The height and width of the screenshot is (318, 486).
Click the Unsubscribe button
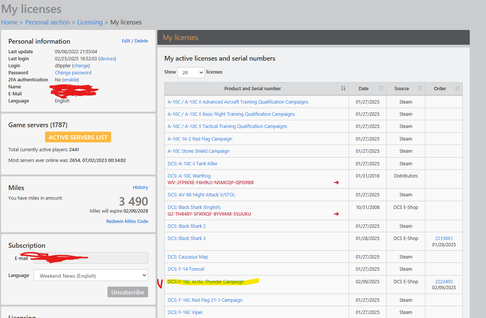pos(128,292)
